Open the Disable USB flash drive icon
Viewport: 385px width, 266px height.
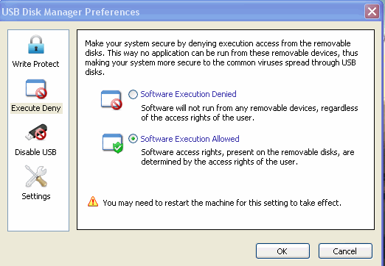pyautogui.click(x=36, y=132)
